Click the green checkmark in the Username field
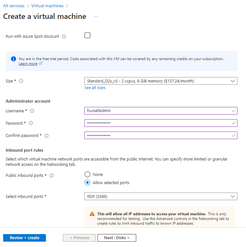The width and height of the screenshot is (246, 247). pyautogui.click(x=234, y=111)
